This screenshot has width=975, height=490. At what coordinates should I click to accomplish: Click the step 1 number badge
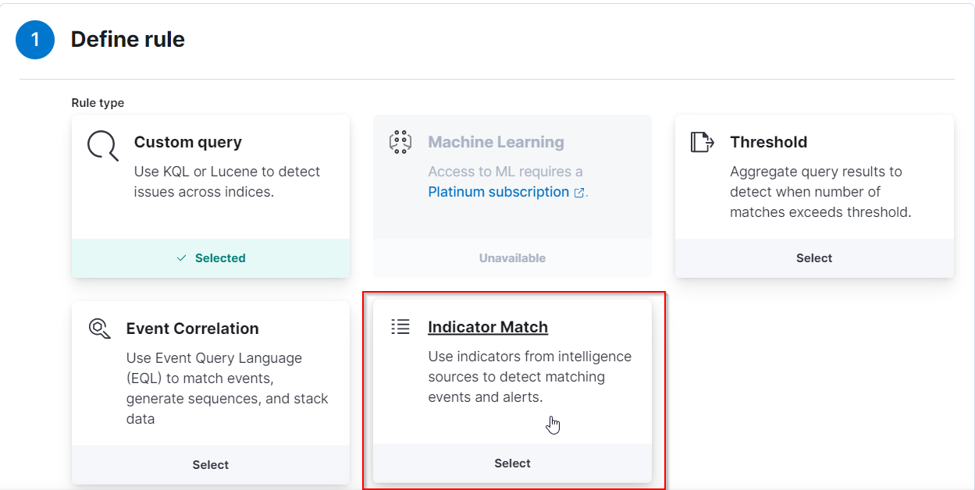tap(35, 40)
